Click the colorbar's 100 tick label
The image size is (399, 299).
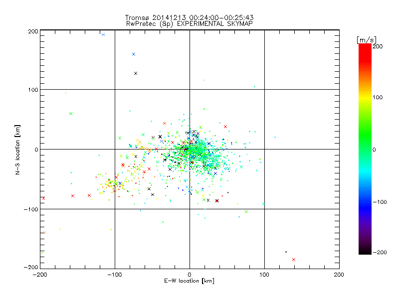[x=378, y=97]
